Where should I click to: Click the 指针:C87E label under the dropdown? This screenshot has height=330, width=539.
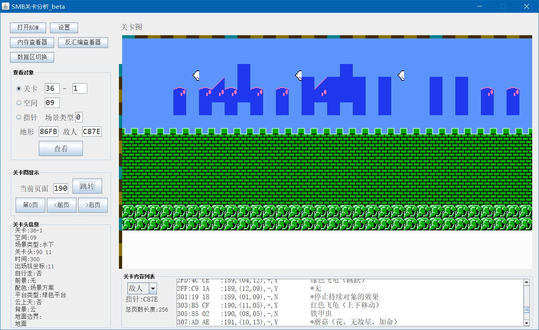point(142,299)
